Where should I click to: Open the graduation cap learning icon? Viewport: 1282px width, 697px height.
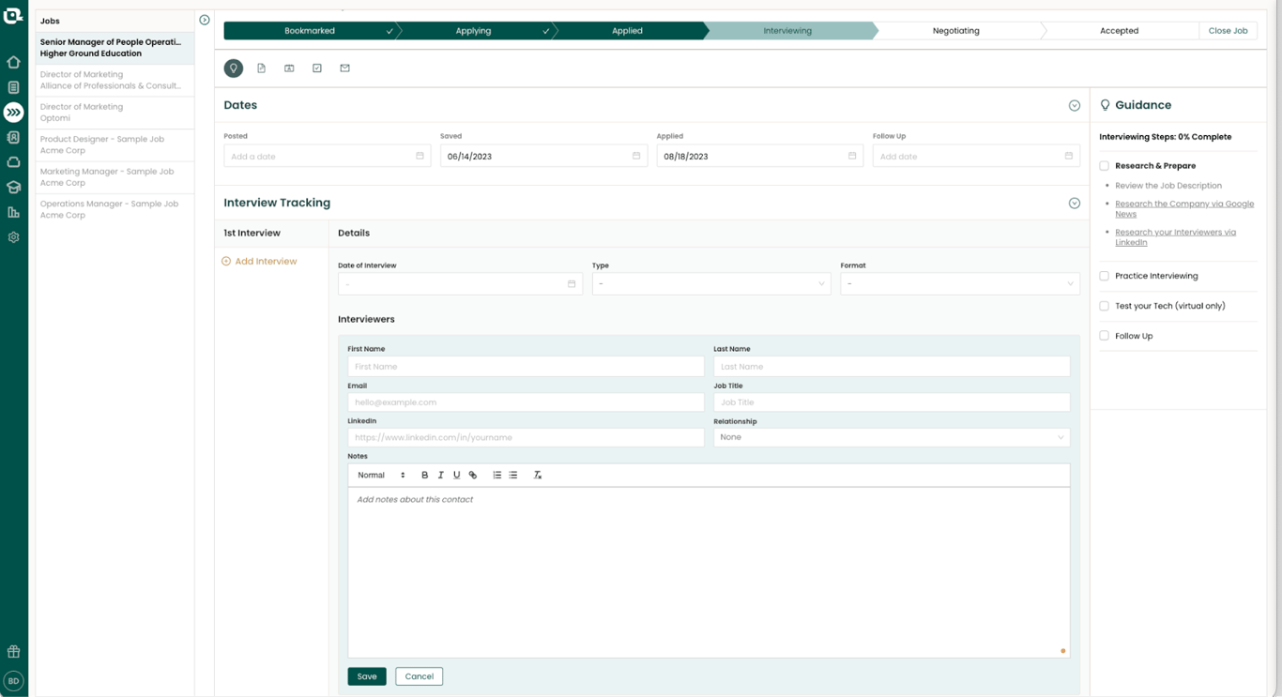(13, 188)
